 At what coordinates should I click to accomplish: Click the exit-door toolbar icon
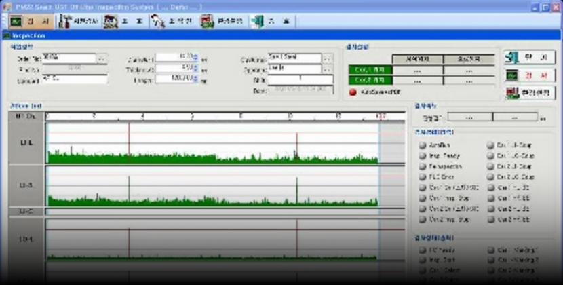[x=257, y=22]
